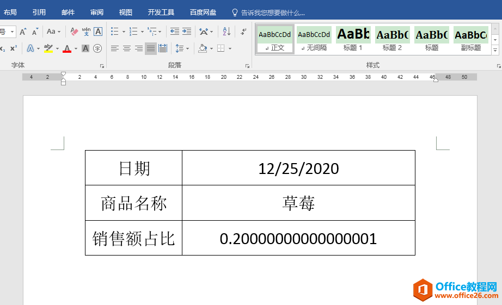Apply borders icon
The height and width of the screenshot is (305, 502).
click(x=221, y=48)
